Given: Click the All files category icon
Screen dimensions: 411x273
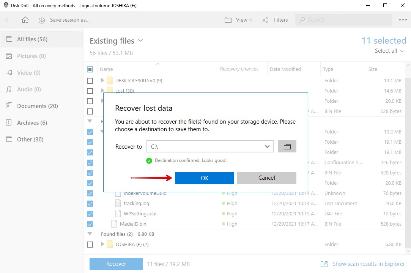Looking at the screenshot, I should pyautogui.click(x=9, y=39).
